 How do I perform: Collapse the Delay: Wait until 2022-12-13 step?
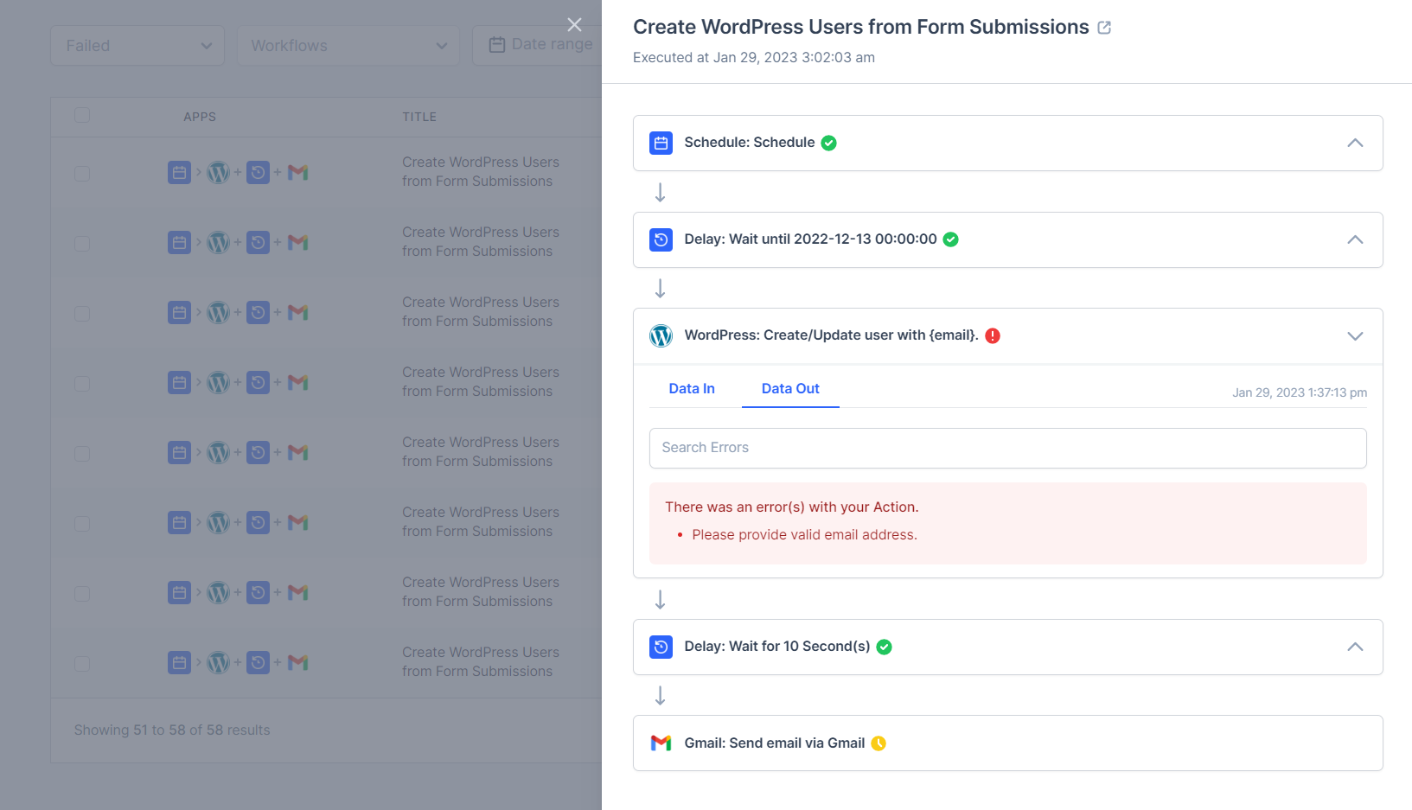(x=1355, y=239)
